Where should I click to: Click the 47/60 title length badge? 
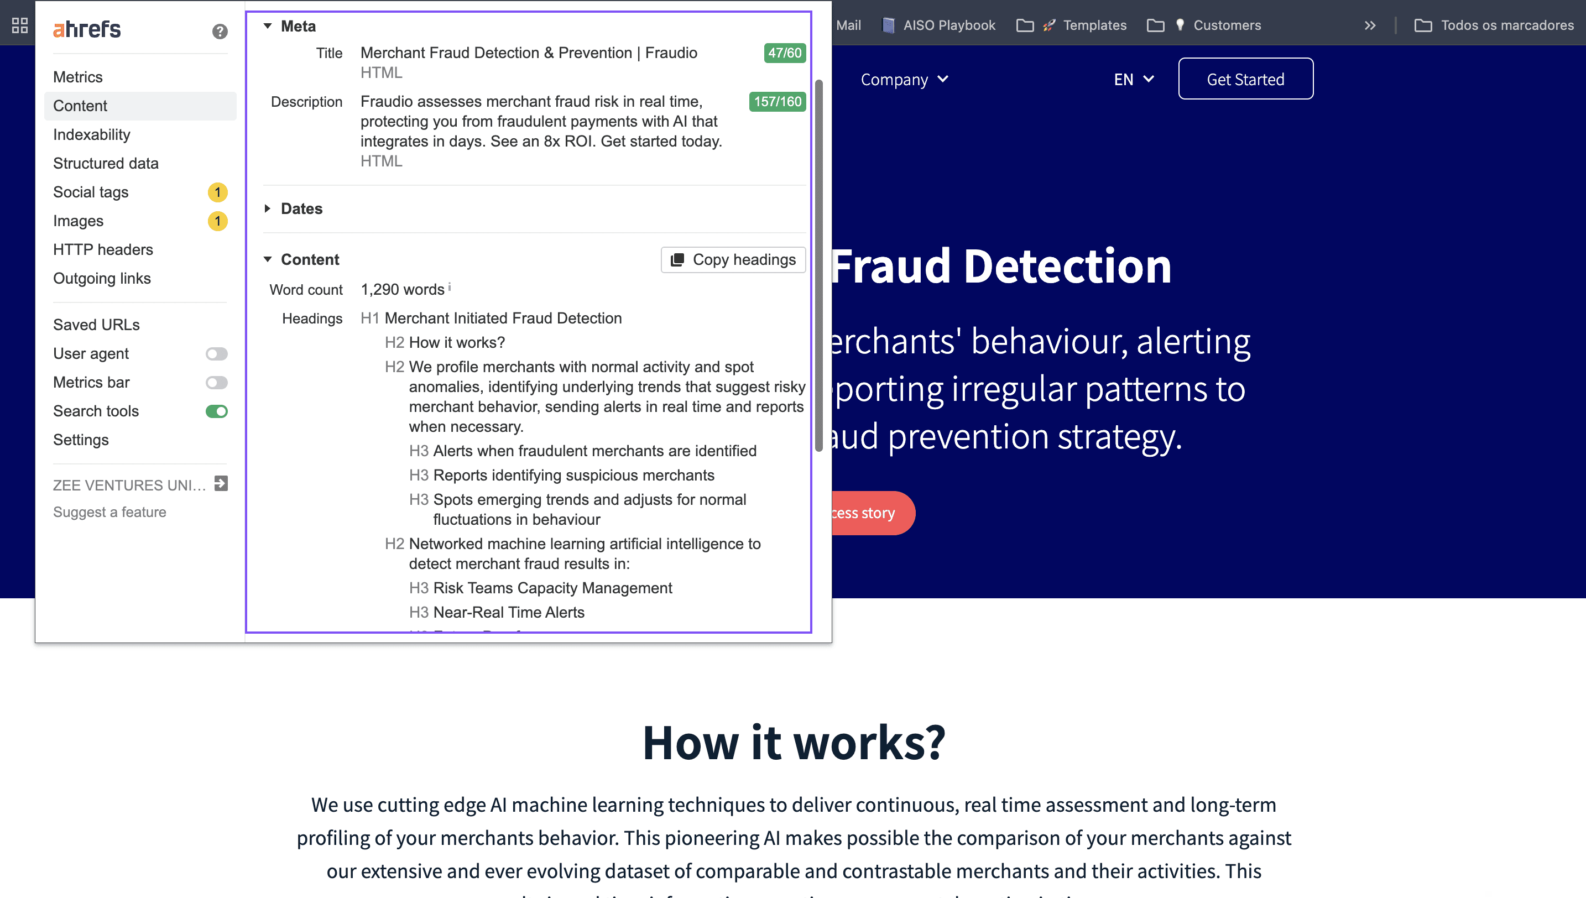(784, 53)
